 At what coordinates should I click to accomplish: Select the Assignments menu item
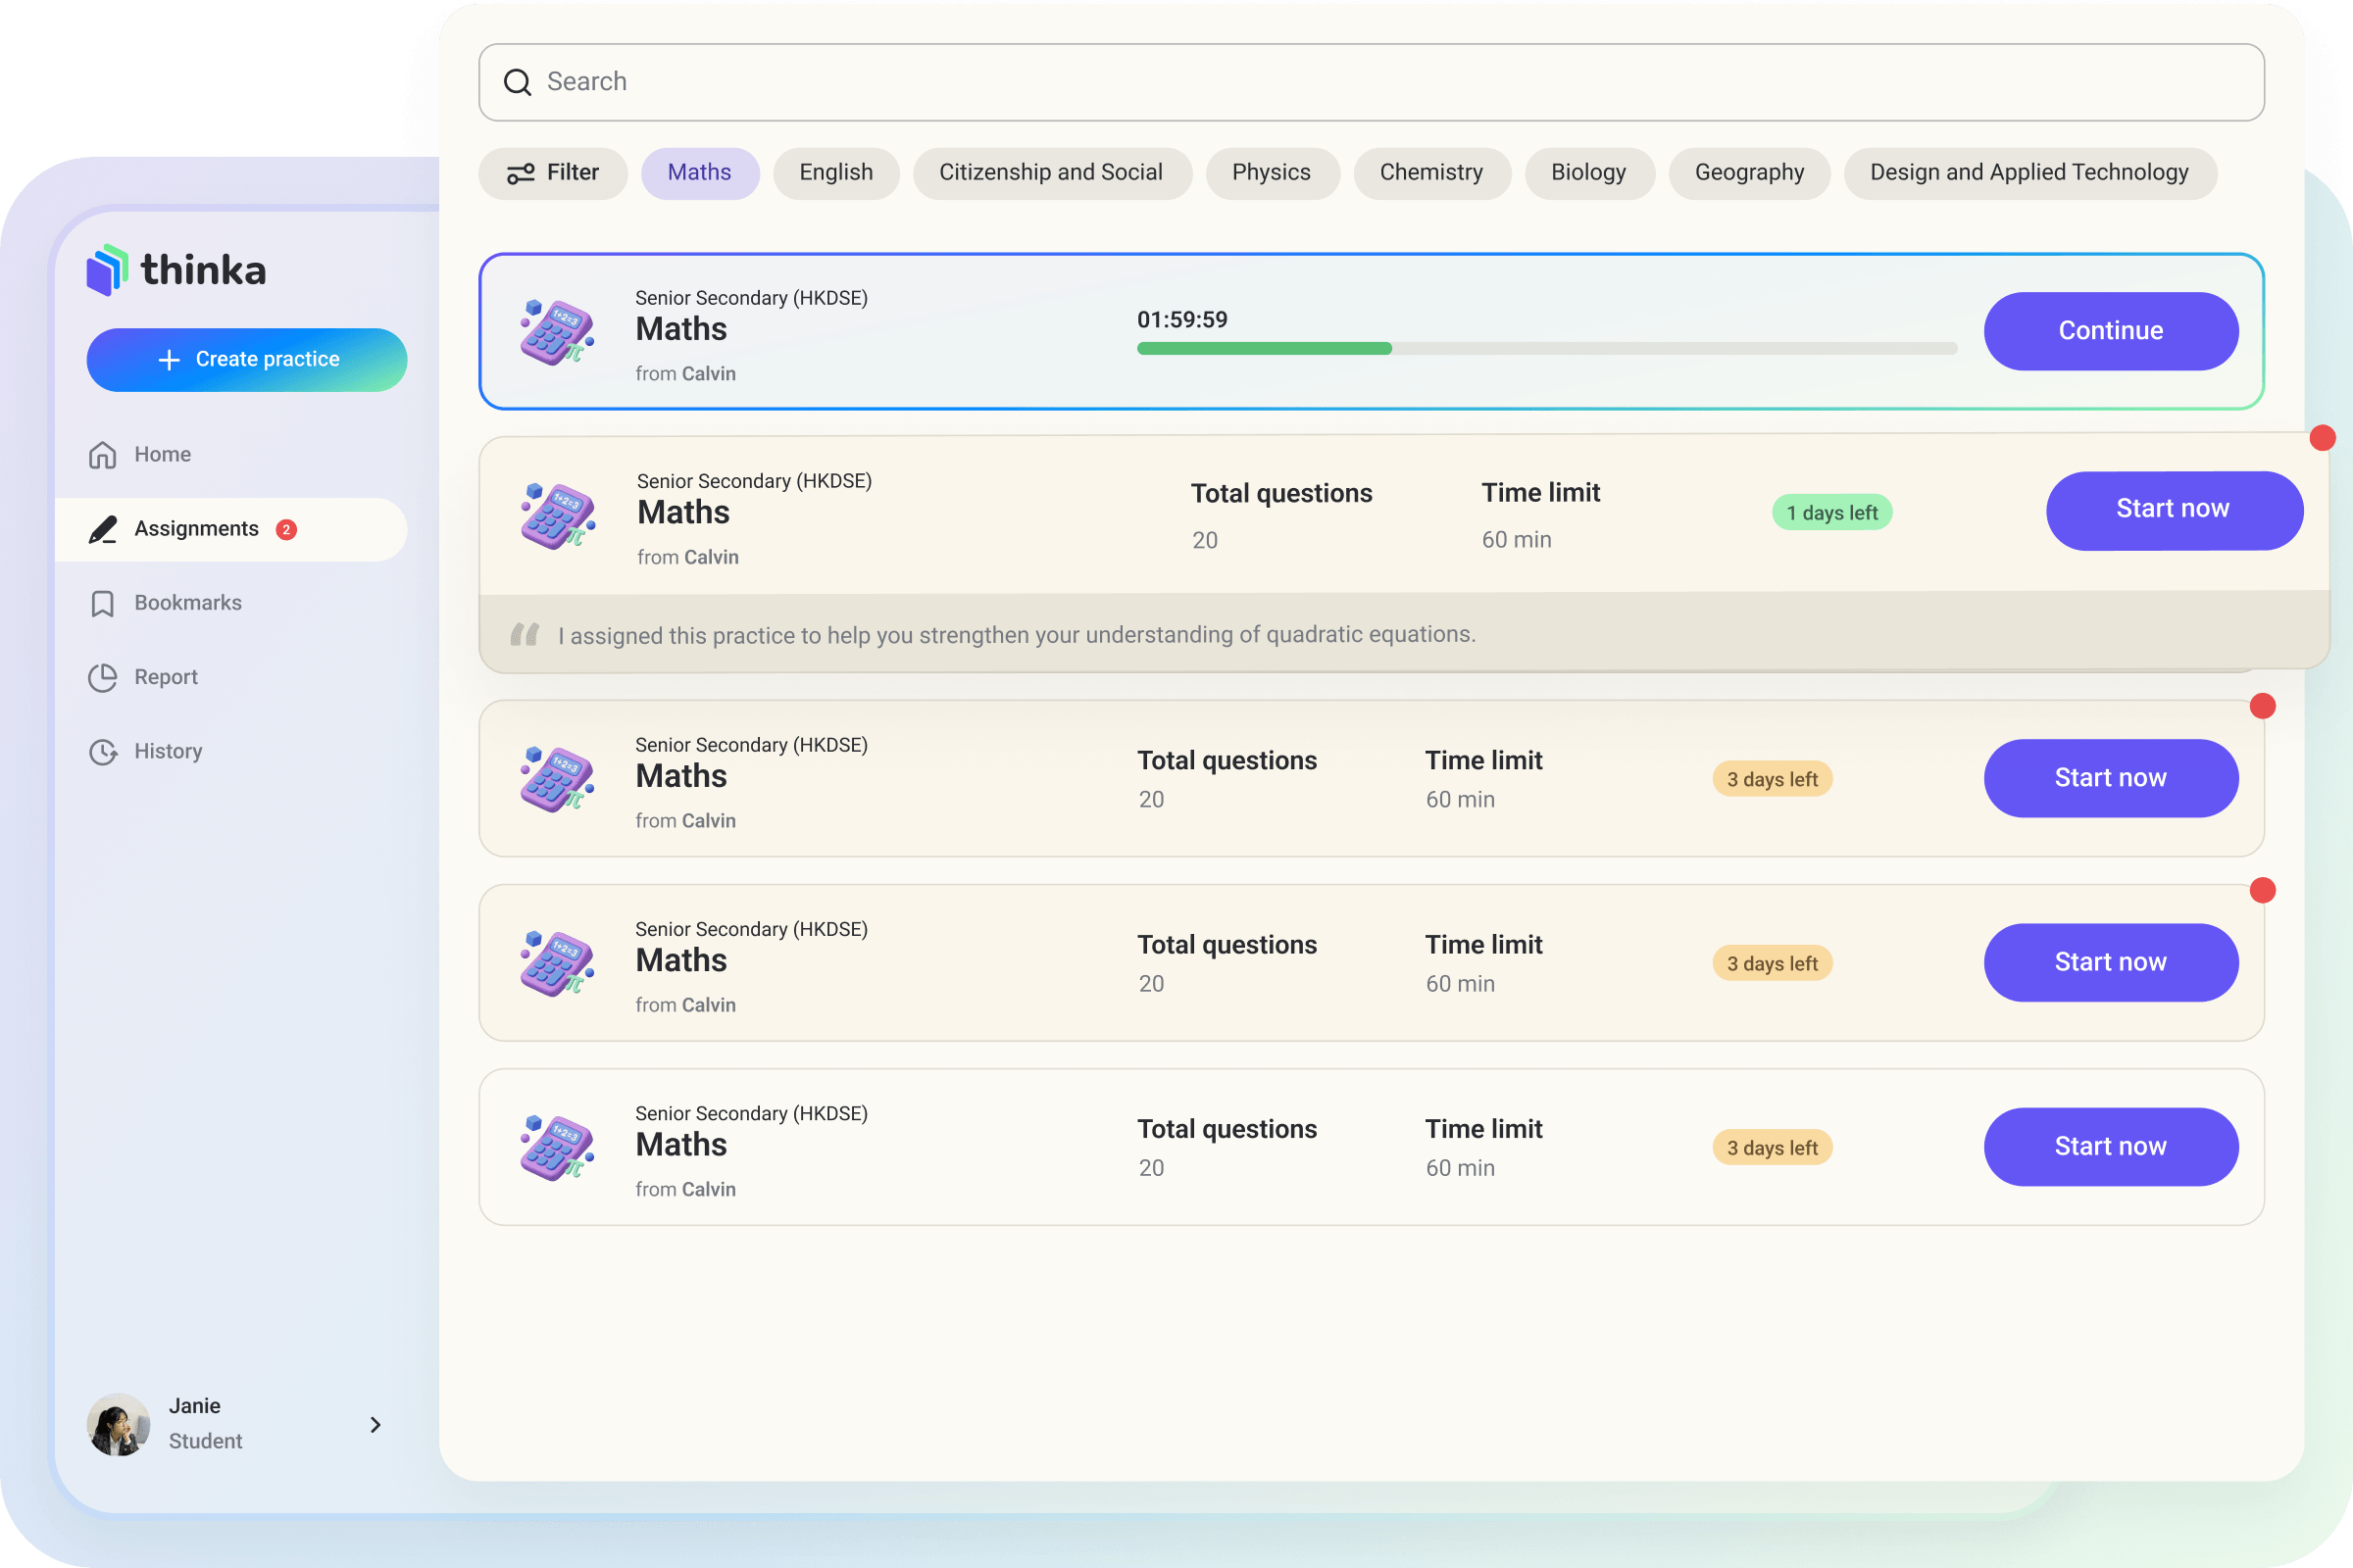coord(197,529)
